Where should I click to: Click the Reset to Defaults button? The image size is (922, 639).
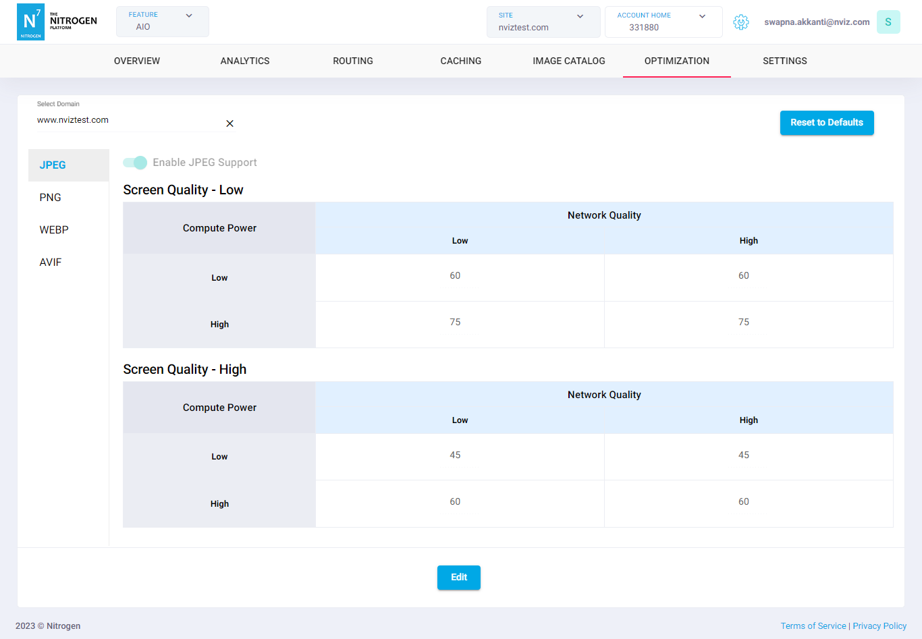coord(827,123)
